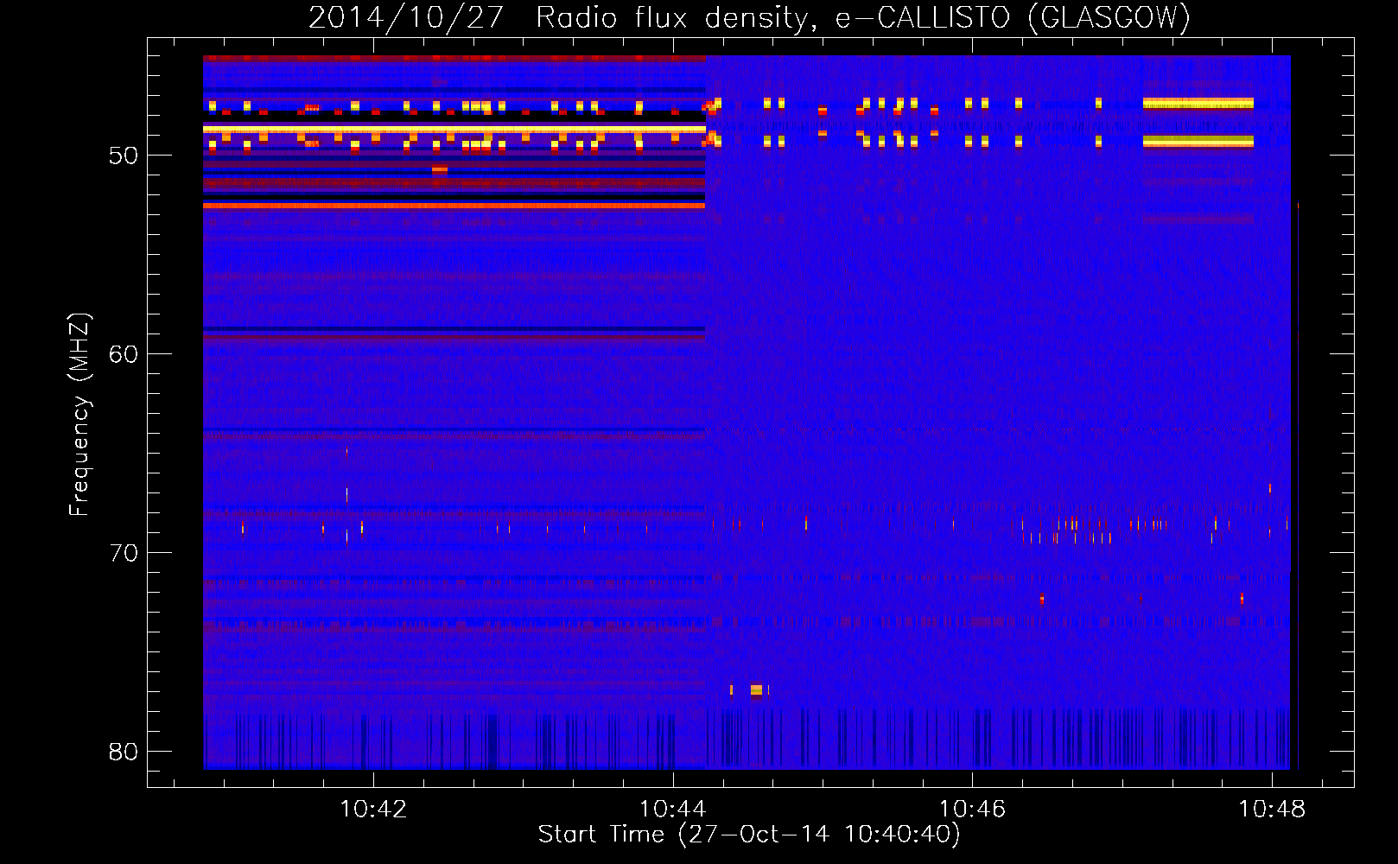The width and height of the screenshot is (1398, 864).
Task: Click the long orange band near 52.5 MHz
Action: [x=454, y=206]
